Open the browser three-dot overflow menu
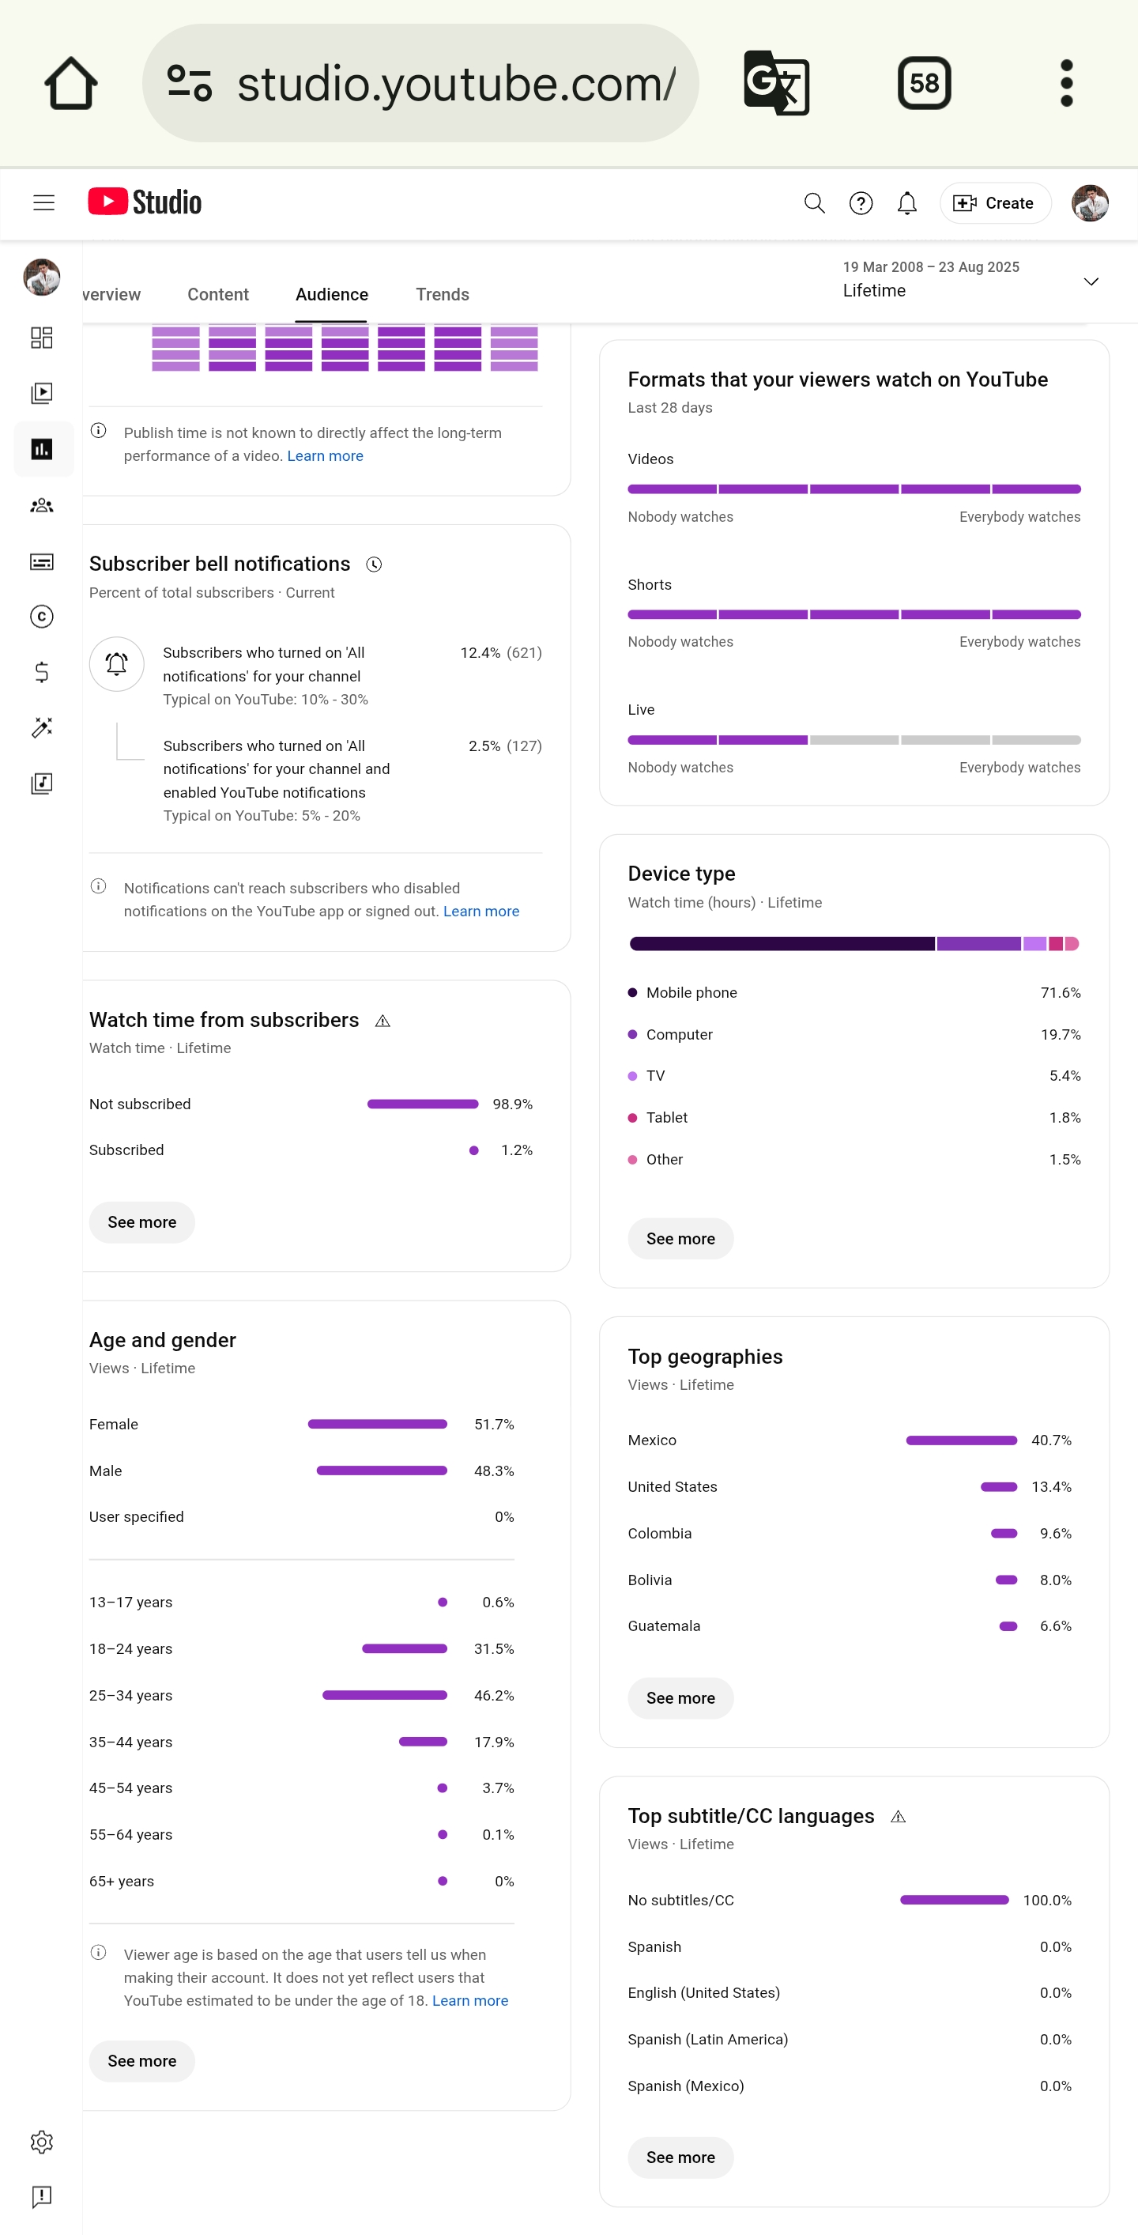Image resolution: width=1138 pixels, height=2235 pixels. (x=1067, y=83)
